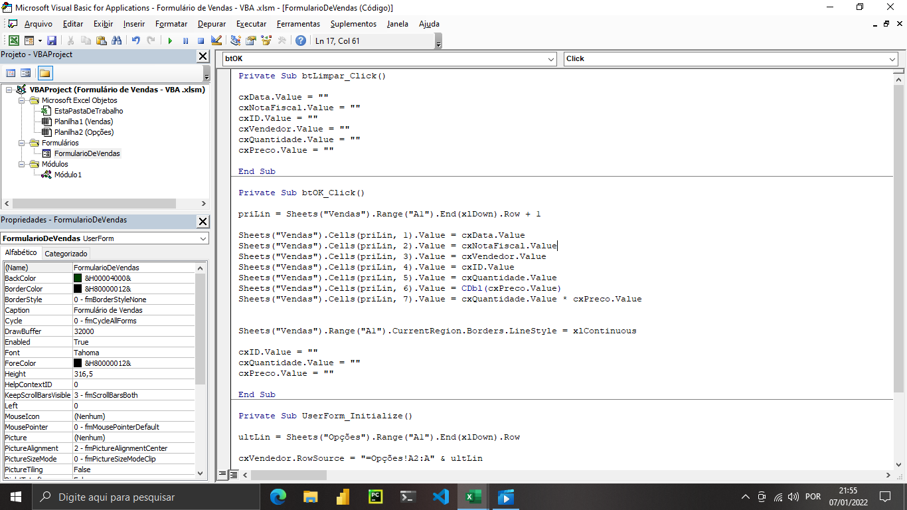This screenshot has height=510, width=907.
Task: Open the procedure dropdown showing Click
Action: (891, 58)
